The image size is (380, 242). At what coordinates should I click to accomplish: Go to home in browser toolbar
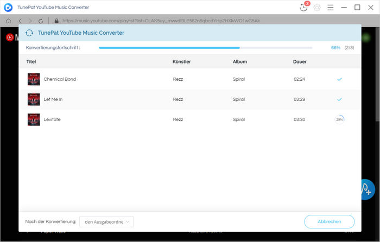[x=9, y=21]
